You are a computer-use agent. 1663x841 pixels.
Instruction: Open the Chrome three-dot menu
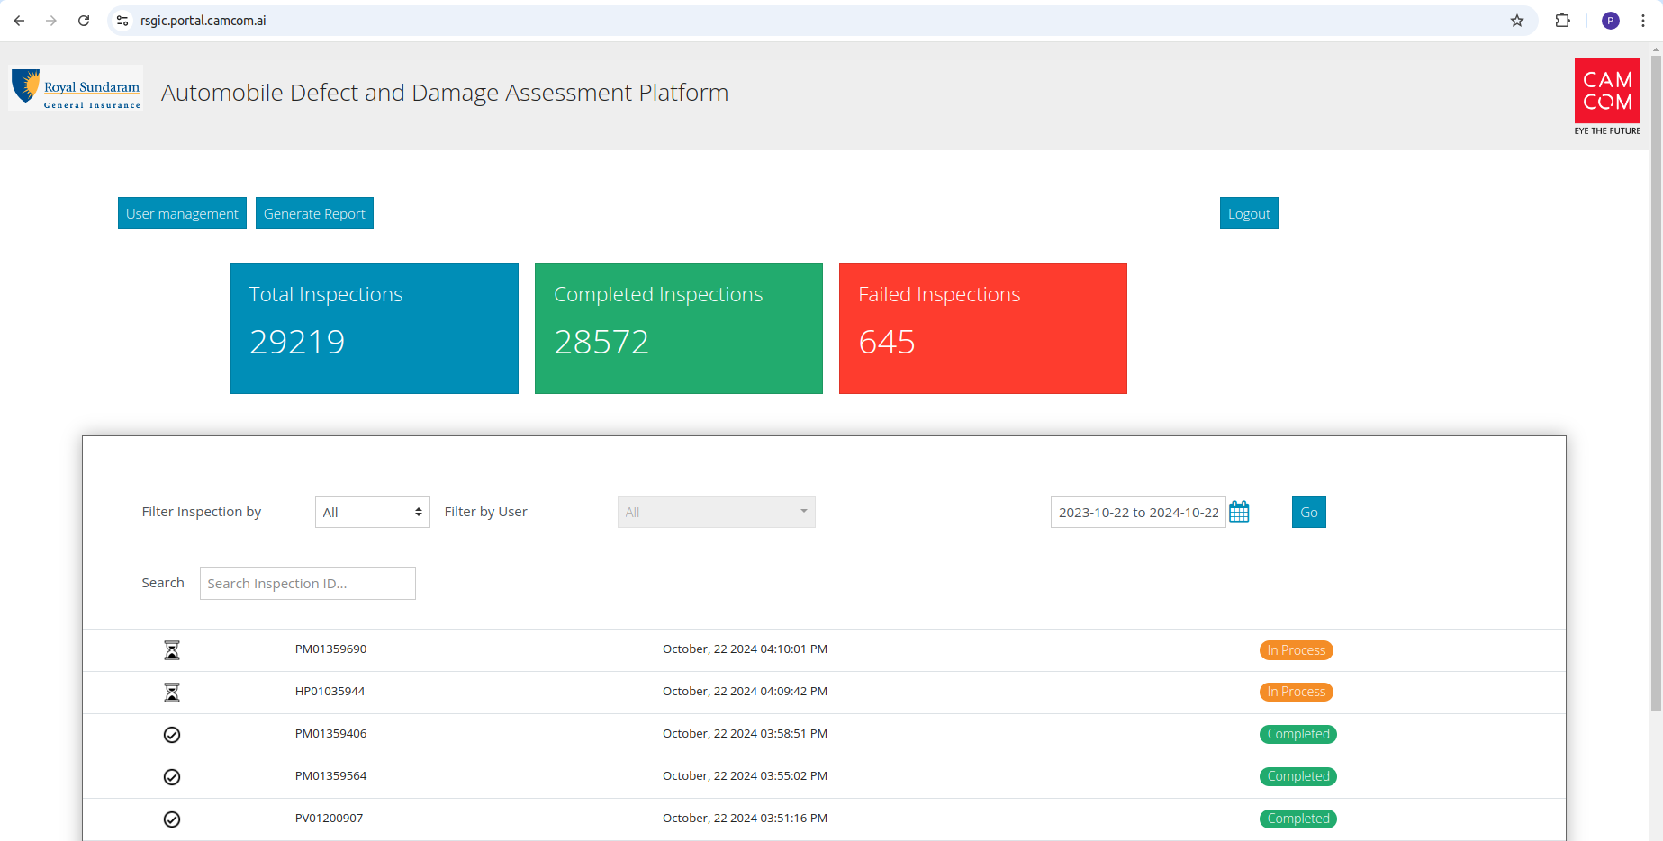point(1643,21)
